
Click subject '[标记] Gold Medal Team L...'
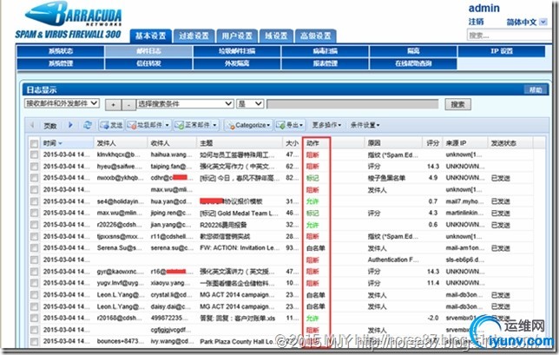click(239, 214)
